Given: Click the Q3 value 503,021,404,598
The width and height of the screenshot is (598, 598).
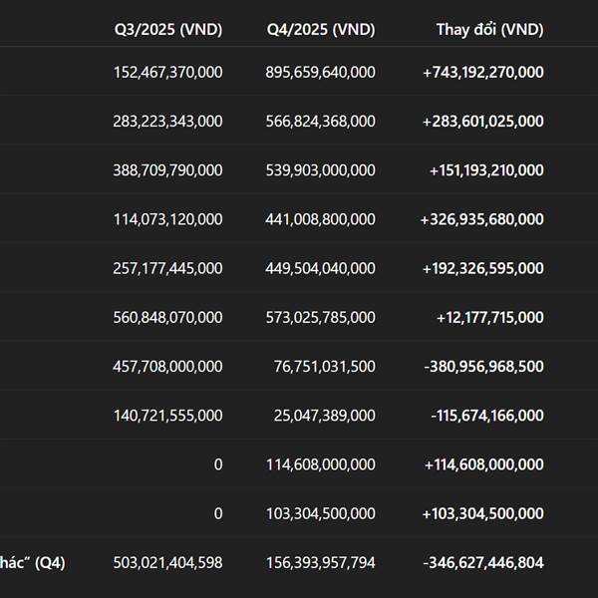Looking at the screenshot, I should [x=167, y=563].
